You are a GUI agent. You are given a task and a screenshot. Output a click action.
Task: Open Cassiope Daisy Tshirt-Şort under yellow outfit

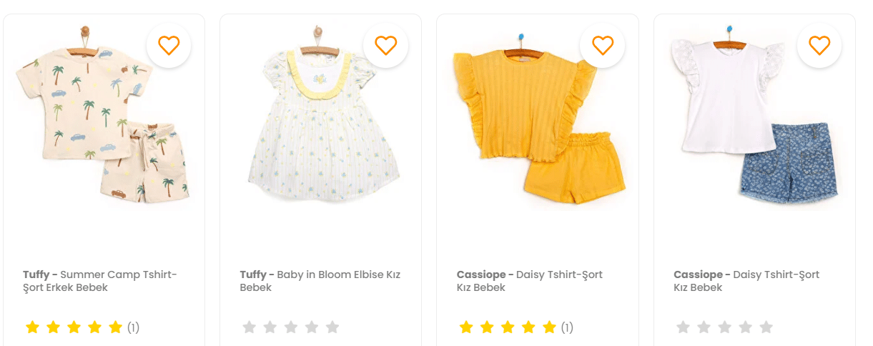[530, 281]
